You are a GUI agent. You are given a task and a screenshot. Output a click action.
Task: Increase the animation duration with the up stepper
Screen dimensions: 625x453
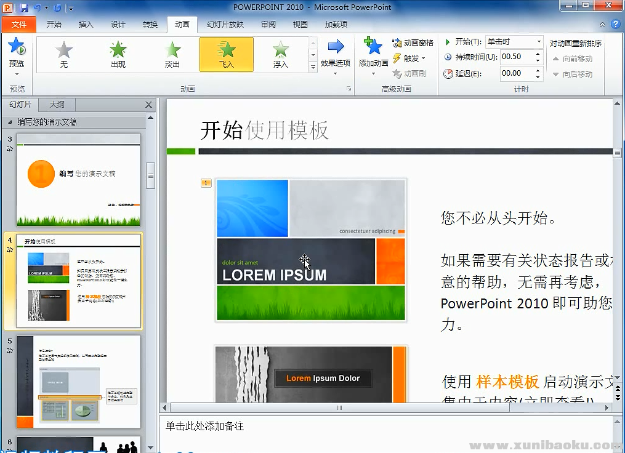point(536,54)
